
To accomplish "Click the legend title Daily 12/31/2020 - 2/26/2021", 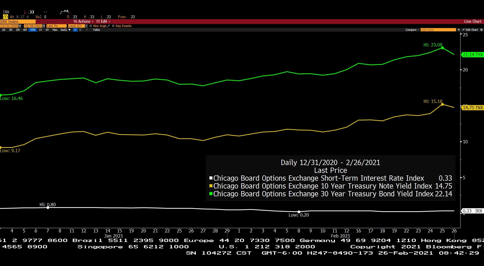I will click(x=330, y=163).
